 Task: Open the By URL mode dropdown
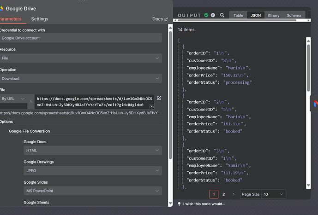point(13,99)
